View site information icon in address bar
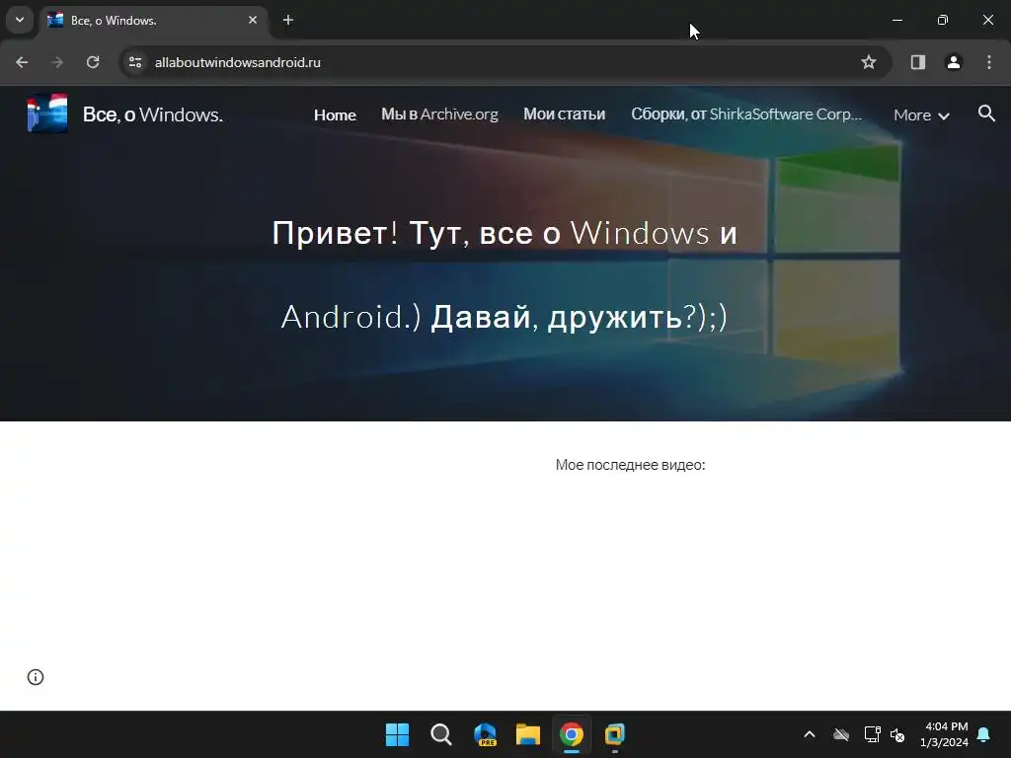This screenshot has height=758, width=1011. click(135, 62)
